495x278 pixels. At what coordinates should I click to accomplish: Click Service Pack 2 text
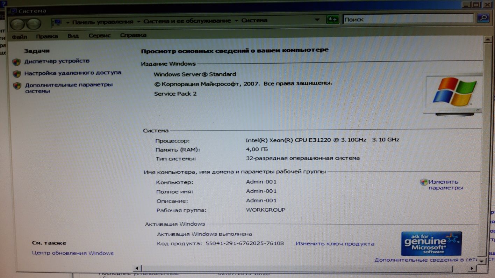click(x=175, y=94)
